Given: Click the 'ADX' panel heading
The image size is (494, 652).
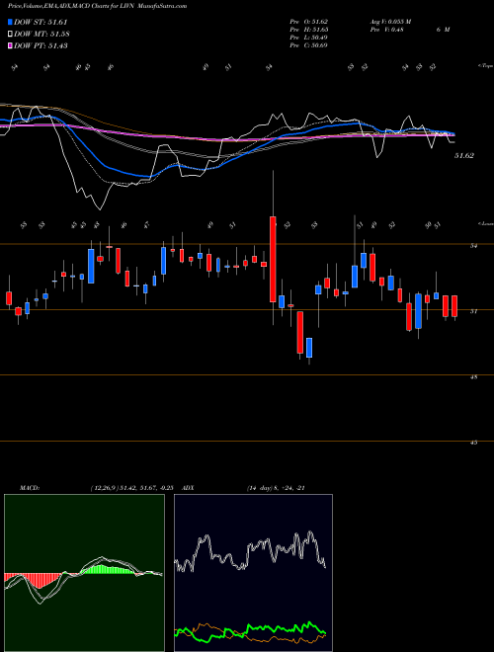Looking at the screenshot, I should [x=189, y=488].
